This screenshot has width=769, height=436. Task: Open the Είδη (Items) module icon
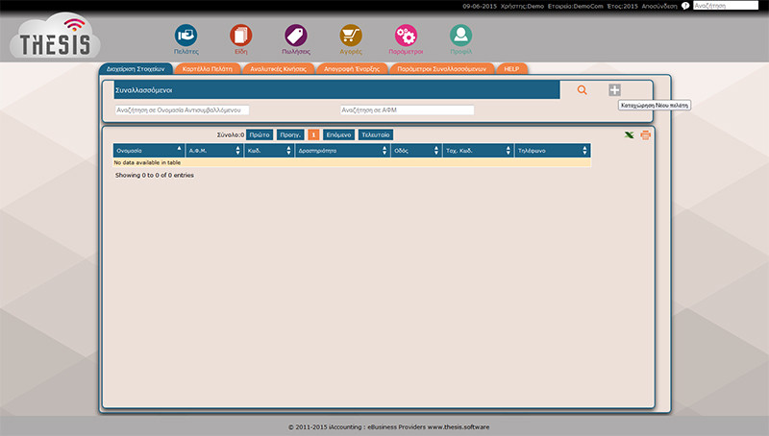[240, 36]
